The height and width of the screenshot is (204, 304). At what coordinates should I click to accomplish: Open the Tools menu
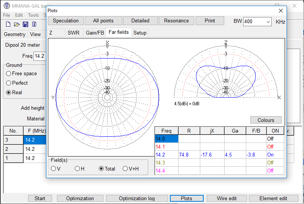(x=33, y=15)
